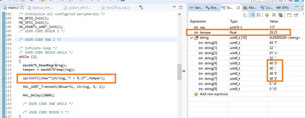This screenshot has width=305, height=118.
Task: Show hidden editor tabs list
Action: 141,7
